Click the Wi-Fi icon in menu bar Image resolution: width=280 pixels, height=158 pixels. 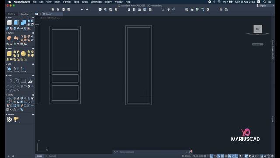click(219, 2)
